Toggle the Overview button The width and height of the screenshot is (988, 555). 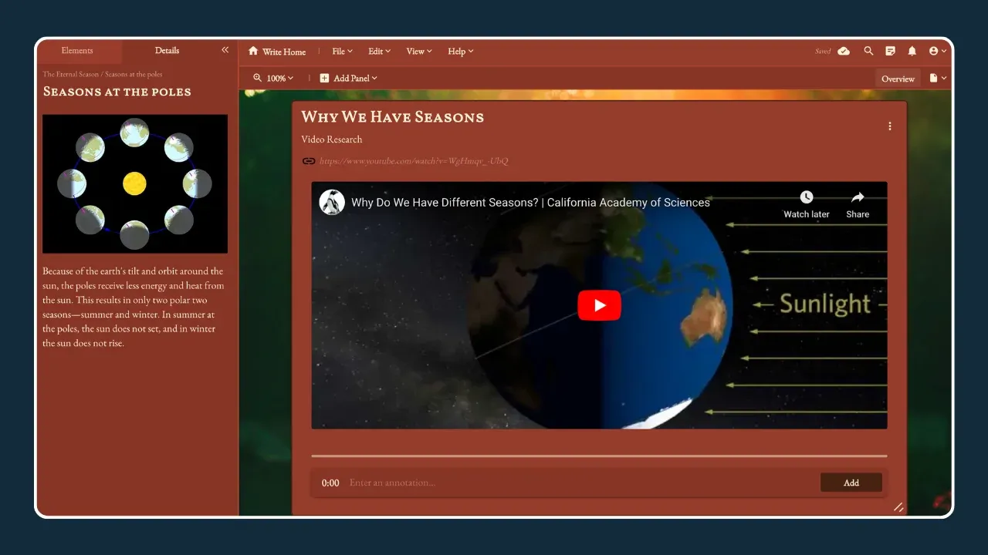[898, 79]
